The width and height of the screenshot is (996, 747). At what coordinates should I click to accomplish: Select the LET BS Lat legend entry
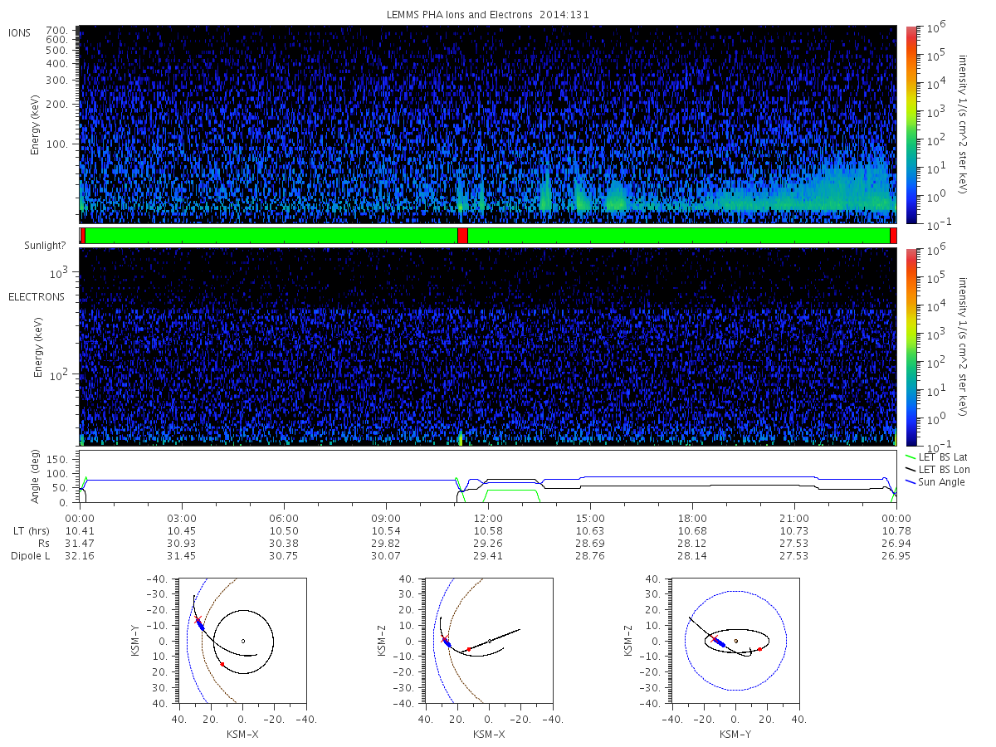[939, 456]
